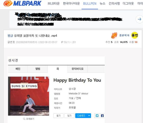Viewport: 143px width, 123px height.
Task: Click the magnifier 크게보기 icon
Action: tap(24, 119)
